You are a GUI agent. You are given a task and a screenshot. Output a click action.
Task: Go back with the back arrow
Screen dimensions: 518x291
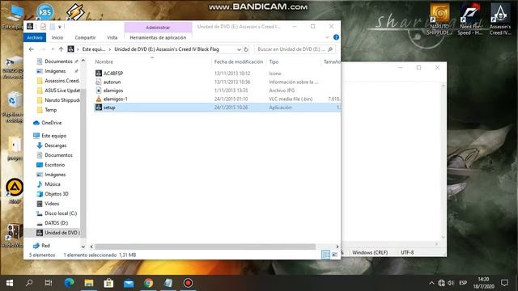click(x=32, y=49)
